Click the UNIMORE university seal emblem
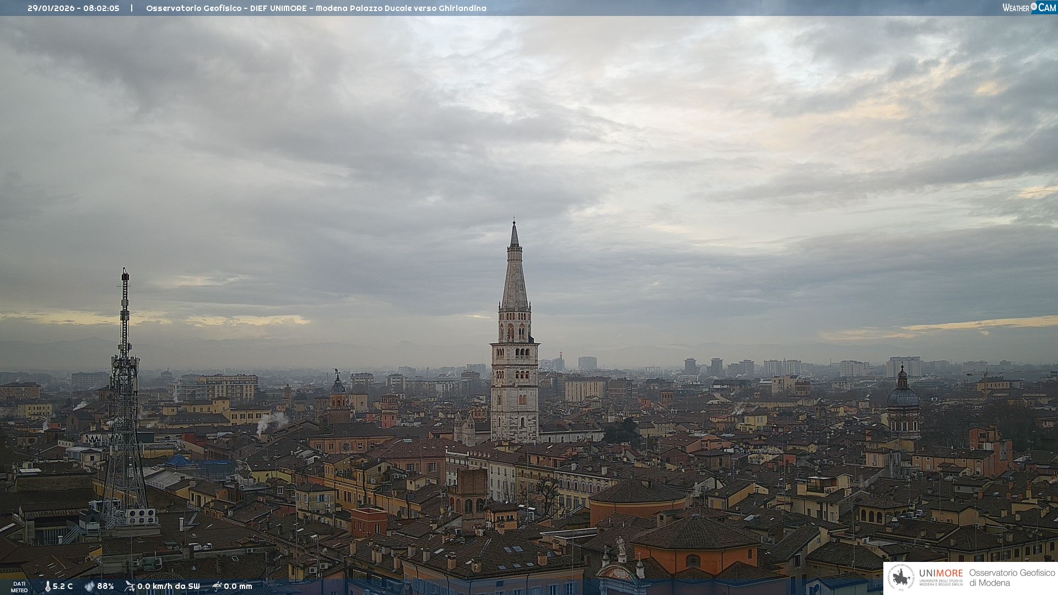1058x595 pixels. coord(901,577)
